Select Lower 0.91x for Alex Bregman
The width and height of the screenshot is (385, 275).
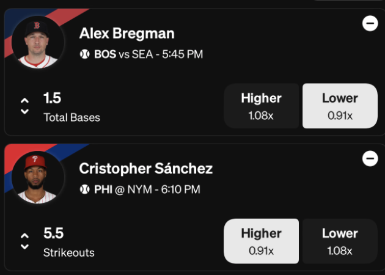(x=340, y=106)
